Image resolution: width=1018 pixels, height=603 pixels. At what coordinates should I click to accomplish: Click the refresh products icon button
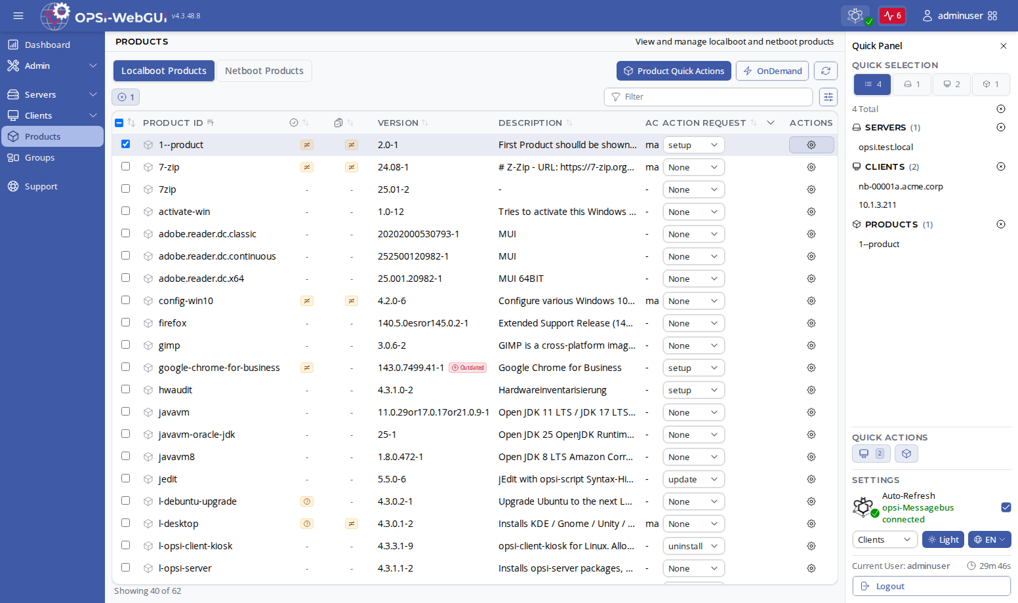pos(826,71)
